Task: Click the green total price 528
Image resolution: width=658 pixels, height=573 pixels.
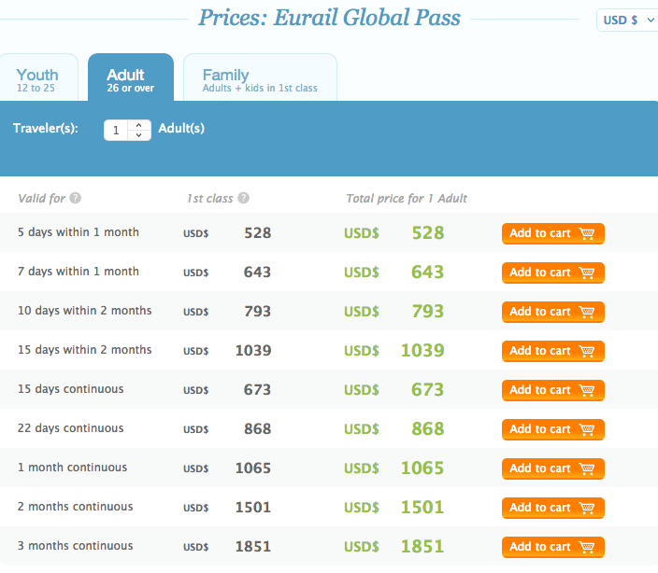Action: point(428,233)
